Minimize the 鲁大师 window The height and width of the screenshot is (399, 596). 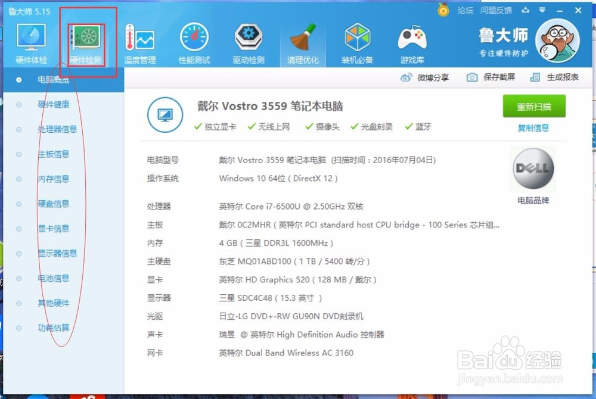pos(560,11)
